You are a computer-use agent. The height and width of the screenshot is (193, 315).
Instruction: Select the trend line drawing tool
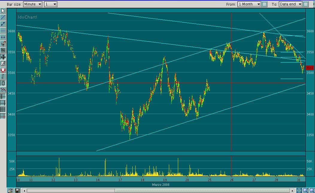pyautogui.click(x=3, y=17)
